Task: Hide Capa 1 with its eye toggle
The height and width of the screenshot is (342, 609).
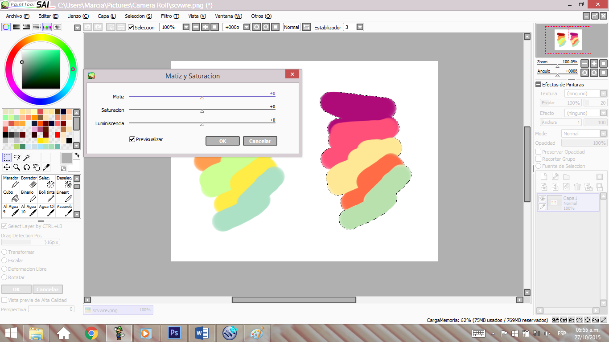Action: (542, 199)
